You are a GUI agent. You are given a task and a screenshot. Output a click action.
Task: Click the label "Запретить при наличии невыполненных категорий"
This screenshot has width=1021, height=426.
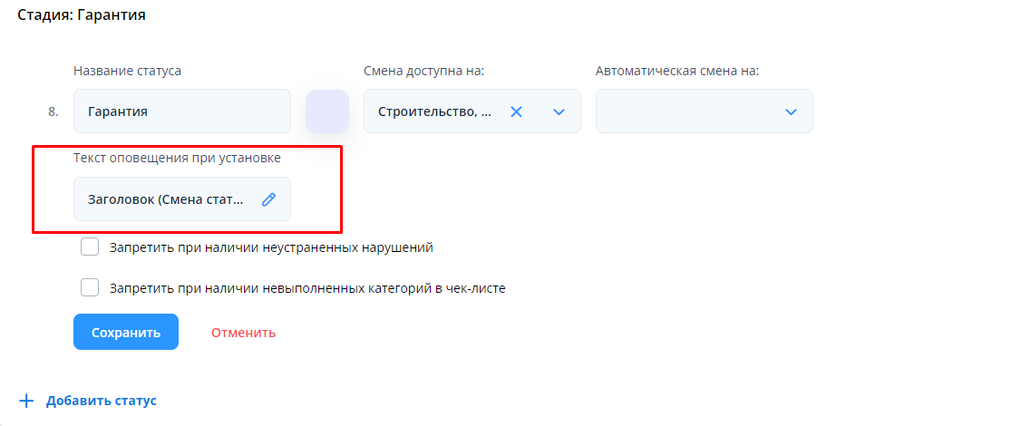tap(307, 288)
